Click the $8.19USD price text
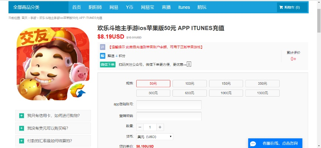 (111, 37)
